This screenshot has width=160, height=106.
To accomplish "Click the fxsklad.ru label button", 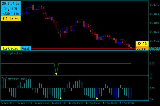I will [x=11, y=48].
